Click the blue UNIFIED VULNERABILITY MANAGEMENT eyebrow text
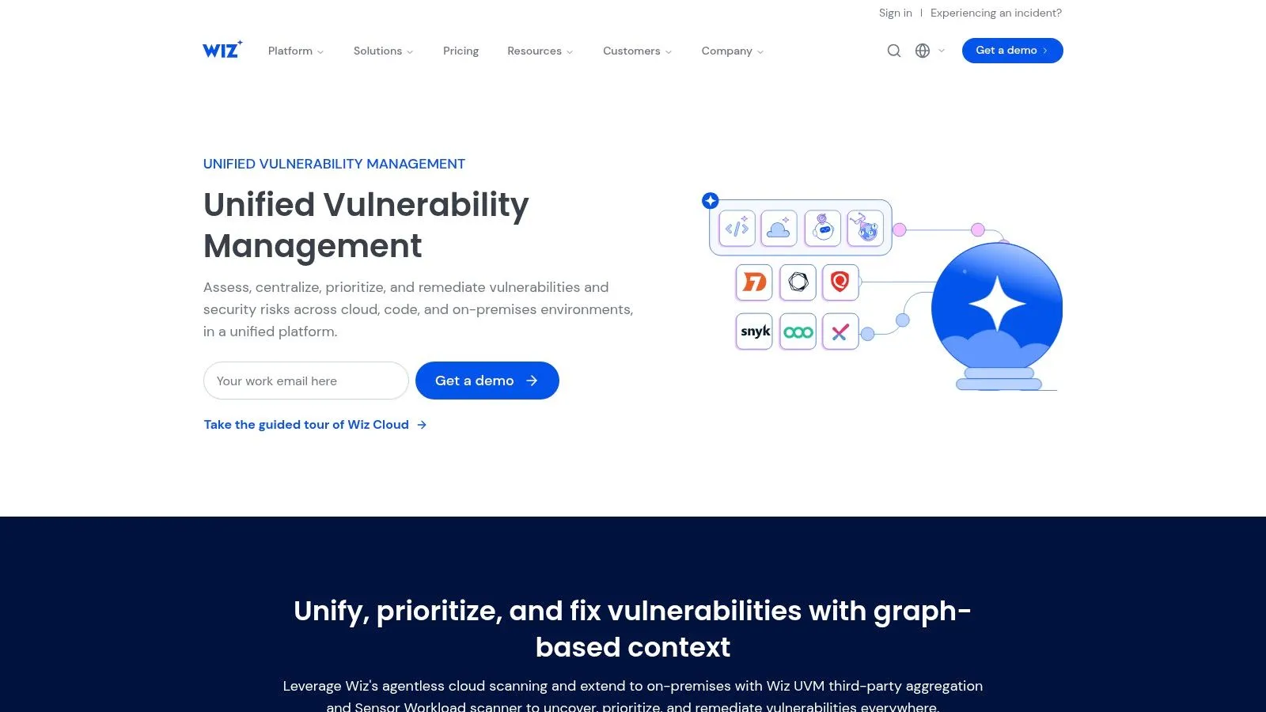The width and height of the screenshot is (1266, 712). (x=334, y=164)
